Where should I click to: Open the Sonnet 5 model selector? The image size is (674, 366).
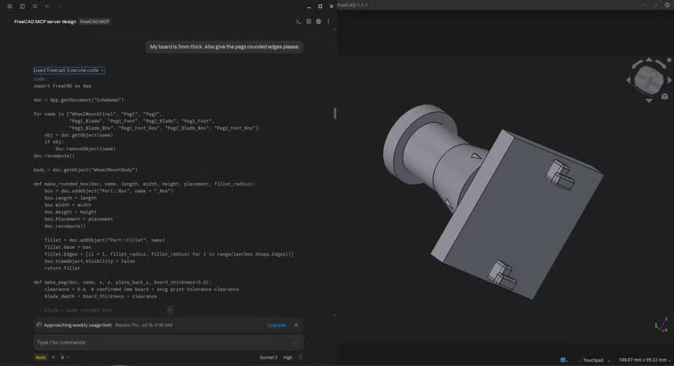(x=269, y=357)
